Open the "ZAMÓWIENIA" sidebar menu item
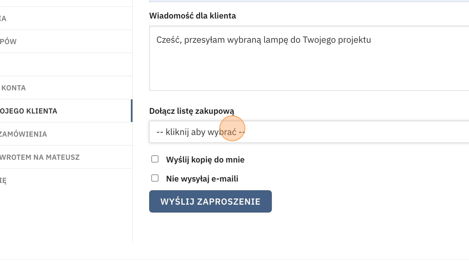 23,134
